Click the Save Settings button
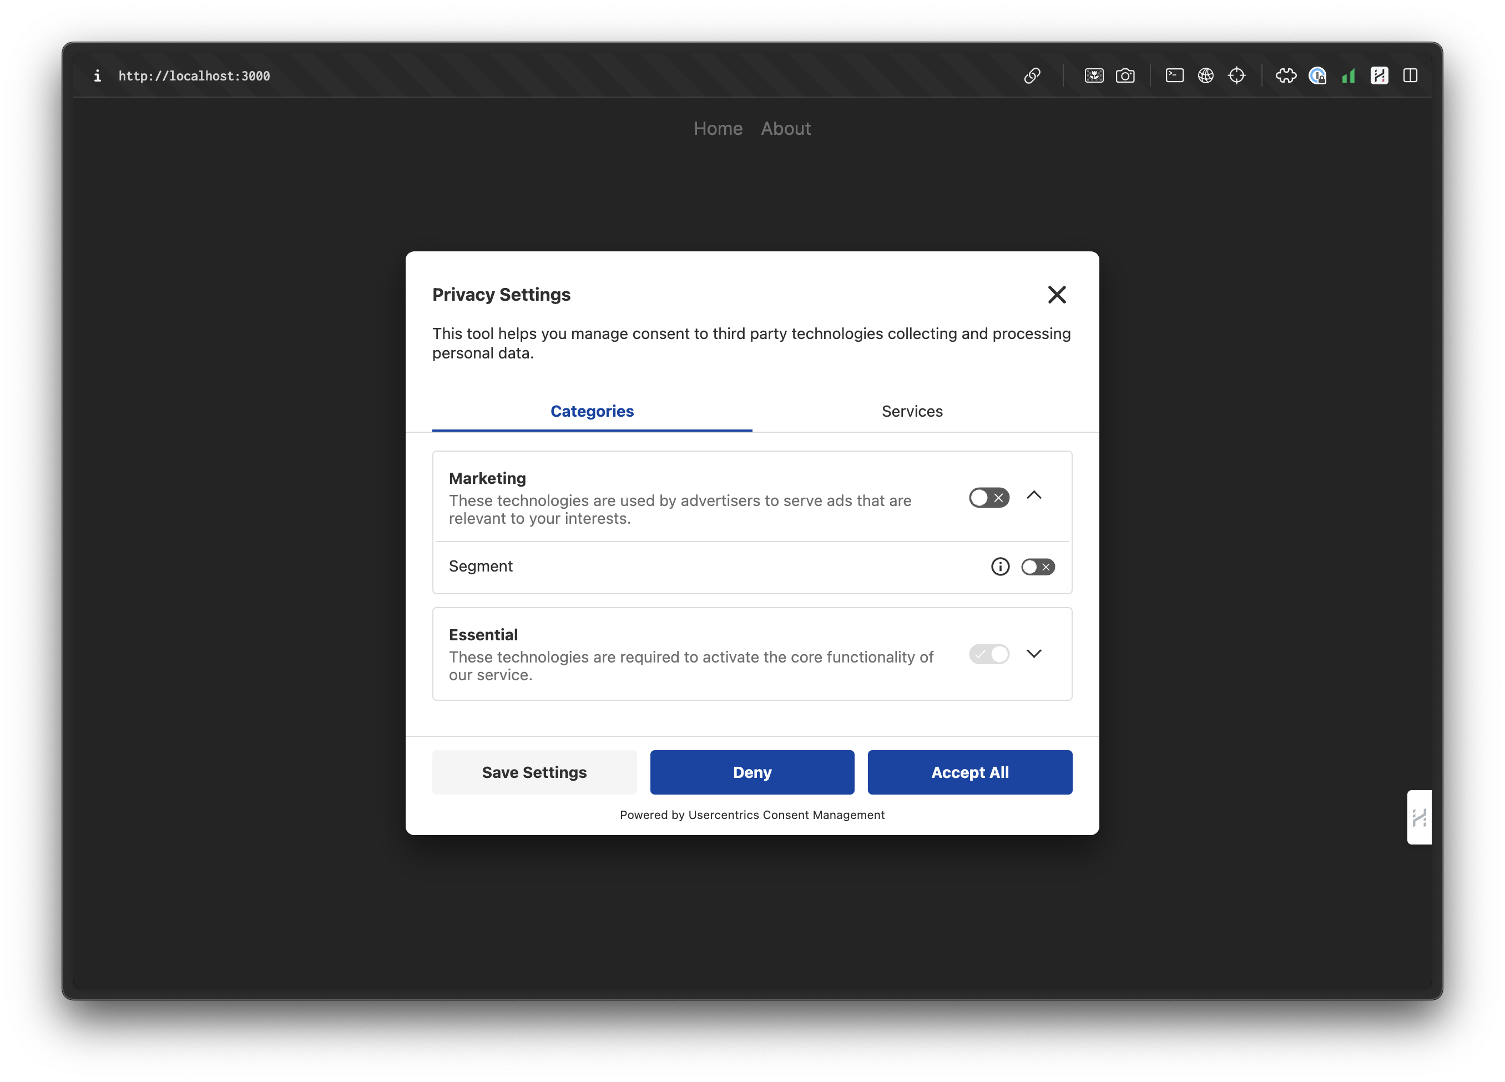Screen dimensions: 1505x1082 coord(533,771)
